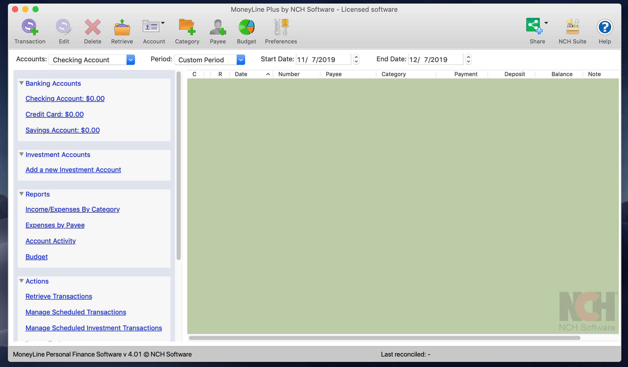
Task: Click Add a new Investment Account
Action: point(73,170)
